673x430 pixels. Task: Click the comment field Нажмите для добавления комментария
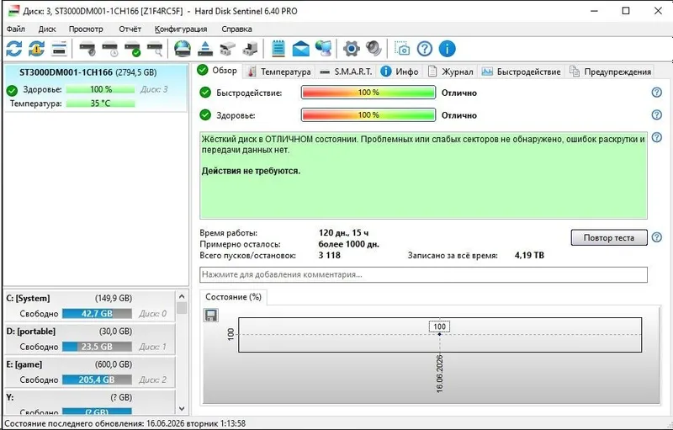[423, 274]
